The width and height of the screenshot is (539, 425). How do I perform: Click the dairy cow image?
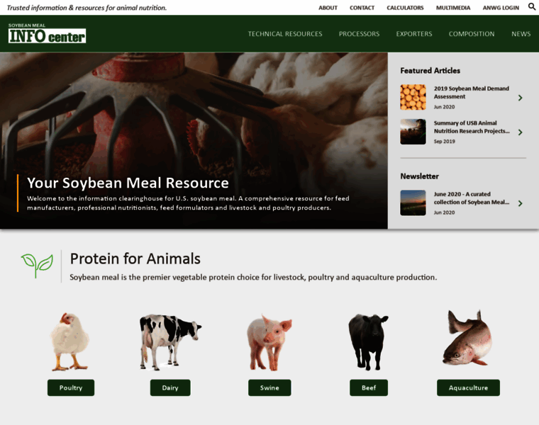[170, 342]
